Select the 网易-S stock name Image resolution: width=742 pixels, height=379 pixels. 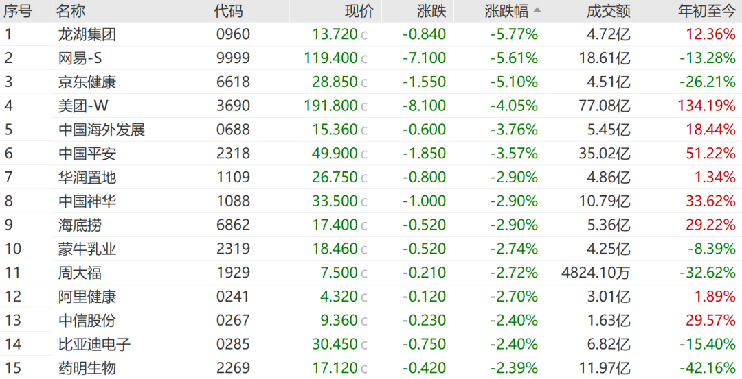pyautogui.click(x=80, y=58)
